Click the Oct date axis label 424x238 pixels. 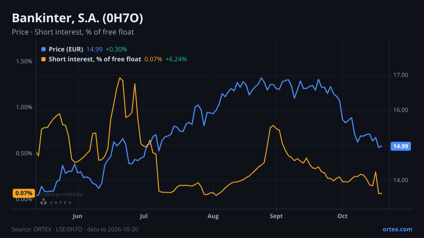[342, 216]
